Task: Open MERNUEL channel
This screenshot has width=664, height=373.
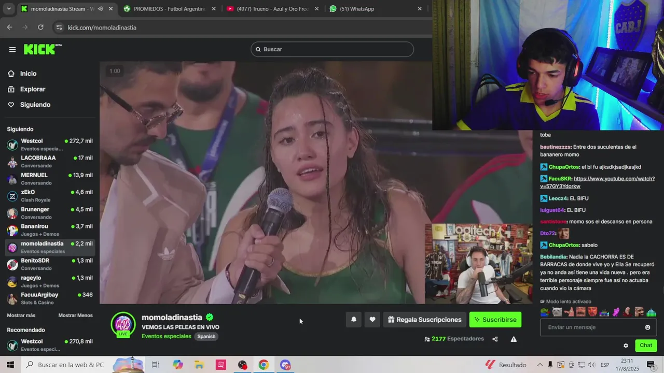Action: click(x=50, y=179)
